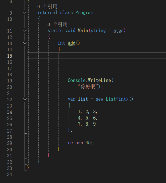Open the references link above class Program
This screenshot has width=166, height=183.
[x=47, y=6]
